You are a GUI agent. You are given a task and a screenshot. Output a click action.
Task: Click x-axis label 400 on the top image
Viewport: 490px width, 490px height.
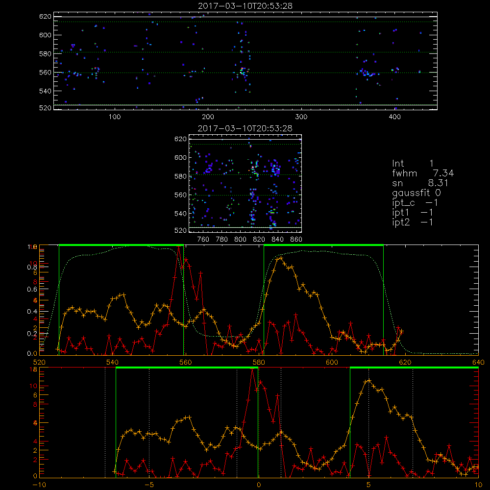(x=394, y=117)
